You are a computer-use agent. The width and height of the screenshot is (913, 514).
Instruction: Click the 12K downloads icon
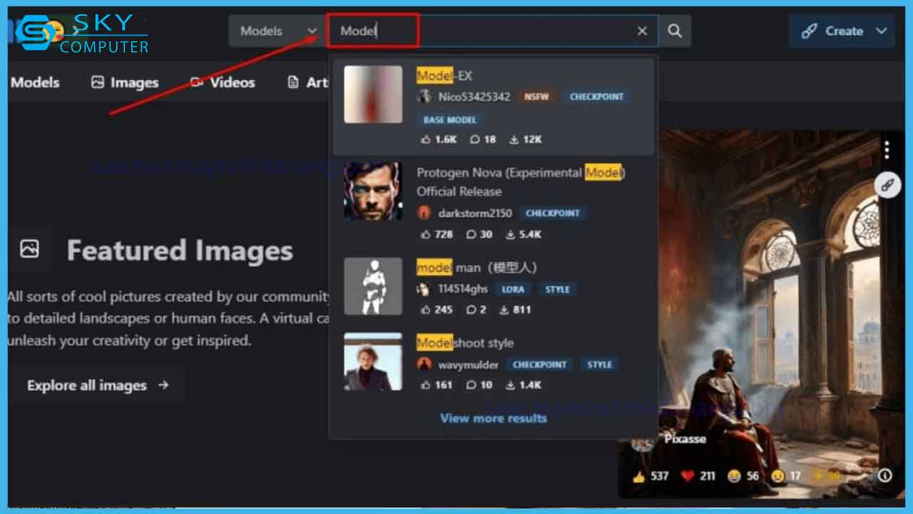click(x=514, y=139)
